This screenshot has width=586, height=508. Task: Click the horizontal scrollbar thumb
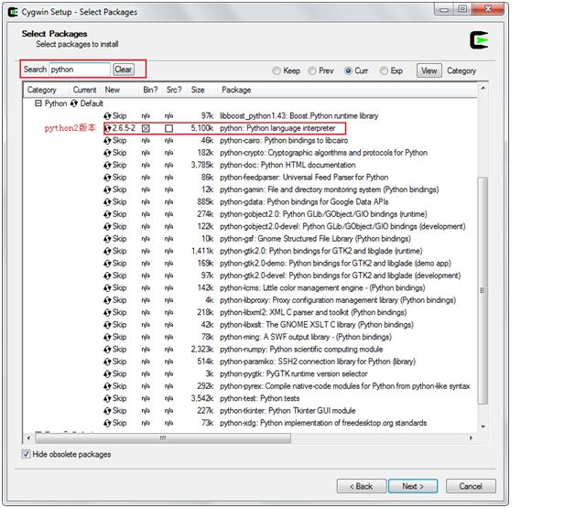click(x=163, y=438)
